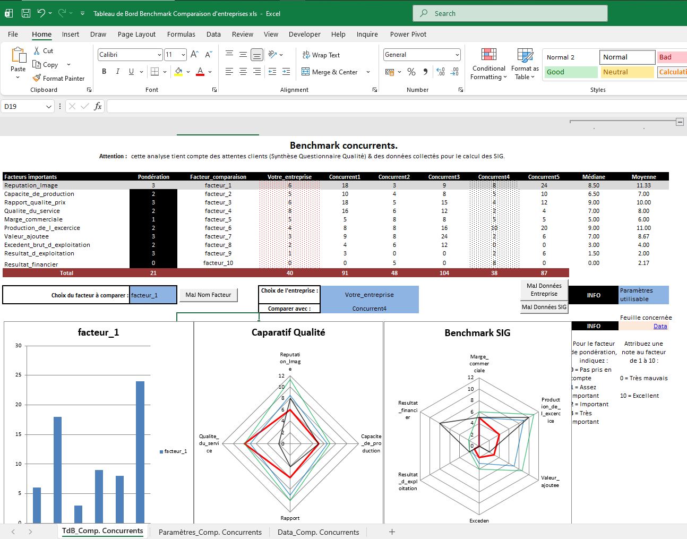The image size is (687, 539).
Task: Click the Undo arrow icon
Action: coord(41,13)
